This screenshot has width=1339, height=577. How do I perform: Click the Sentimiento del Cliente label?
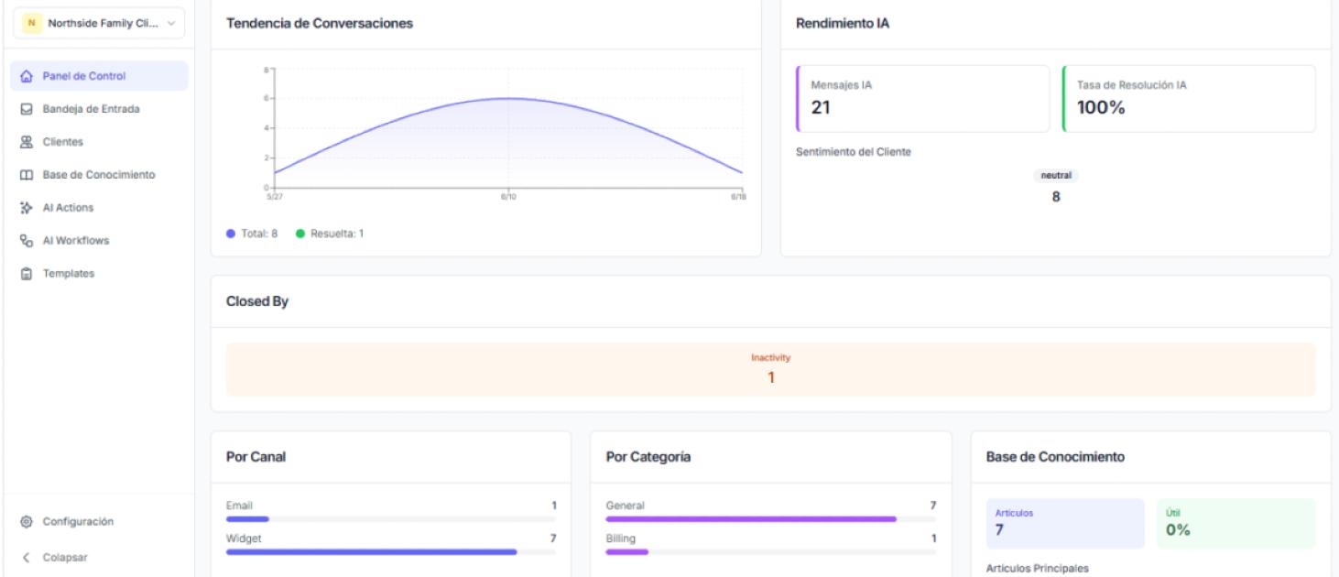[x=854, y=152]
